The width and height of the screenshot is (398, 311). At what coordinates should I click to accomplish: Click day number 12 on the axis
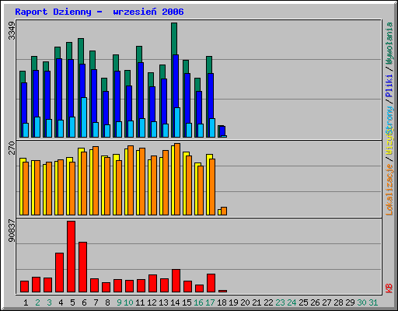pyautogui.click(x=152, y=302)
